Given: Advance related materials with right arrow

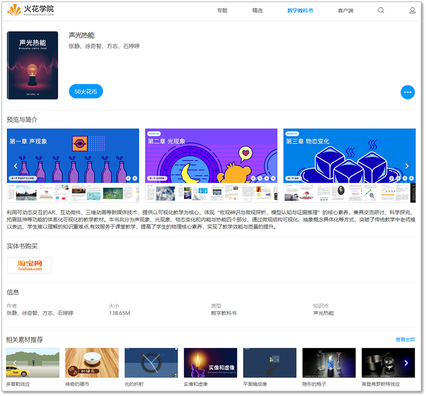Looking at the screenshot, I should 406,363.
